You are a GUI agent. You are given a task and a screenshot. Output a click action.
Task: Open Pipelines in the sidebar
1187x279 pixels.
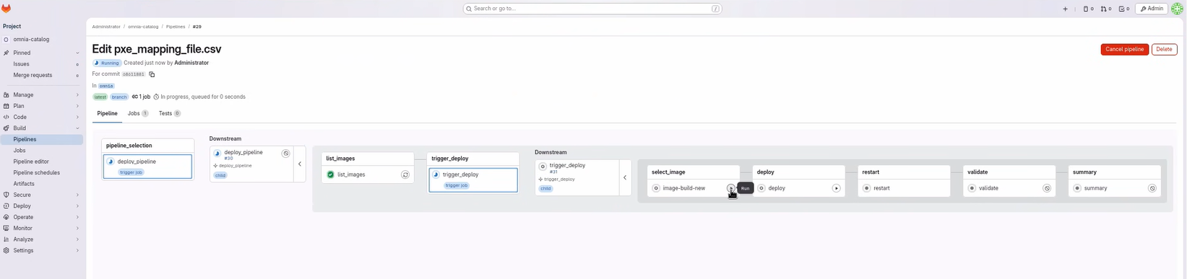(41, 139)
